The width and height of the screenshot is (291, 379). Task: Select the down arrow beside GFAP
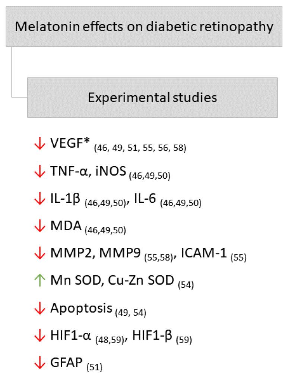tap(39, 363)
